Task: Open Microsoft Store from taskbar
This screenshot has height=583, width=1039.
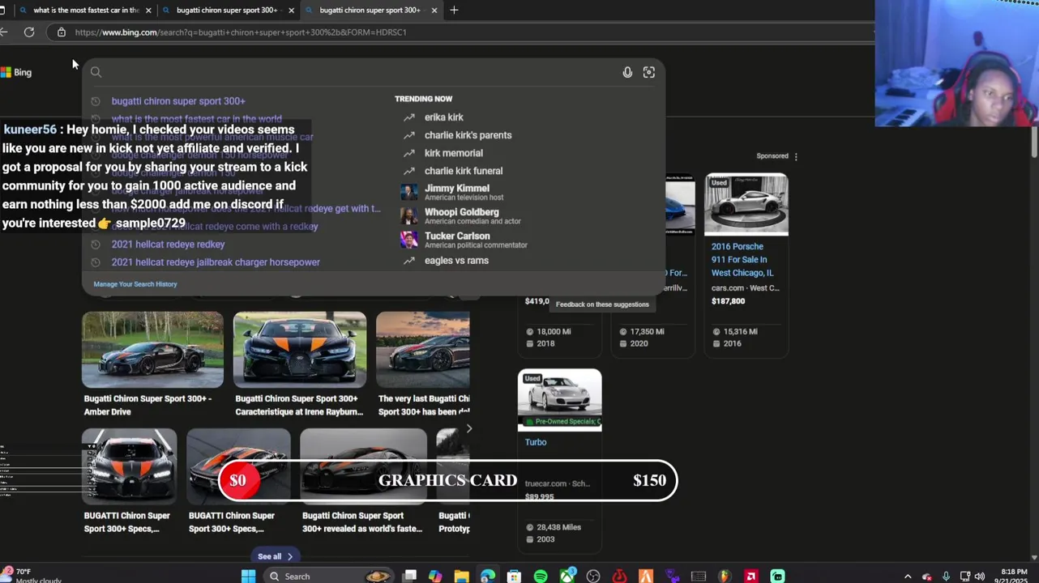Action: click(x=514, y=577)
